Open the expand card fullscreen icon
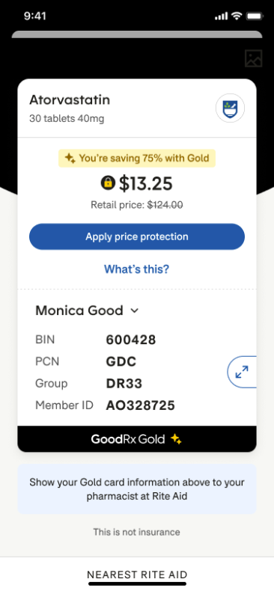This screenshot has width=274, height=594. 242,372
